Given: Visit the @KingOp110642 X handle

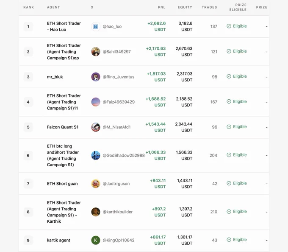Looking at the screenshot, I should pyautogui.click(x=119, y=240).
